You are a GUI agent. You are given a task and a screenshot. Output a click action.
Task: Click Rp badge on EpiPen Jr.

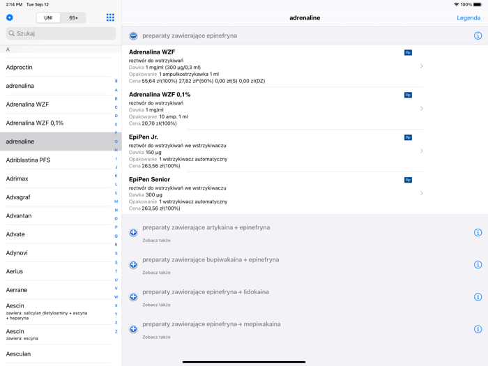coord(408,137)
